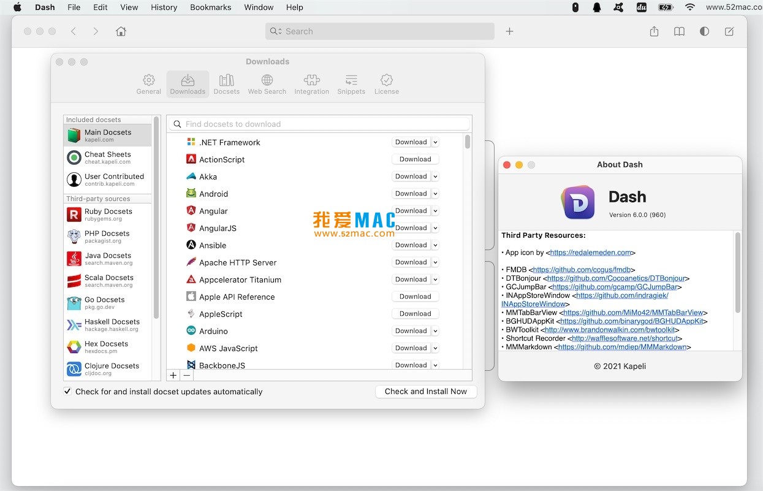Expand Appcelerator Titanium version dropdown

pos(435,280)
